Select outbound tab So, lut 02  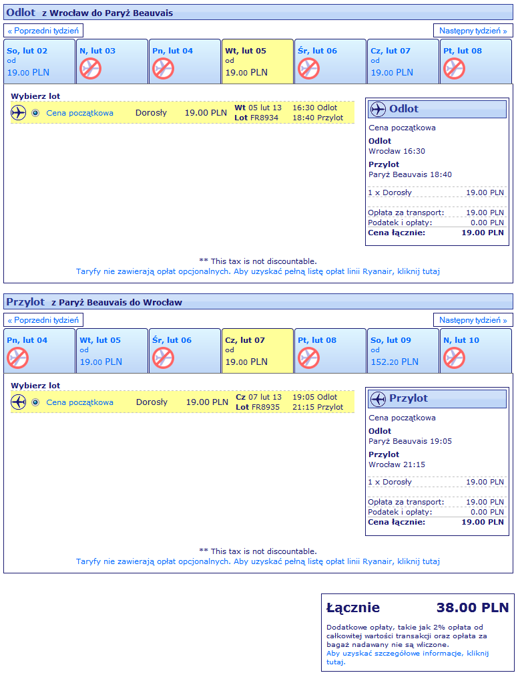[39, 61]
